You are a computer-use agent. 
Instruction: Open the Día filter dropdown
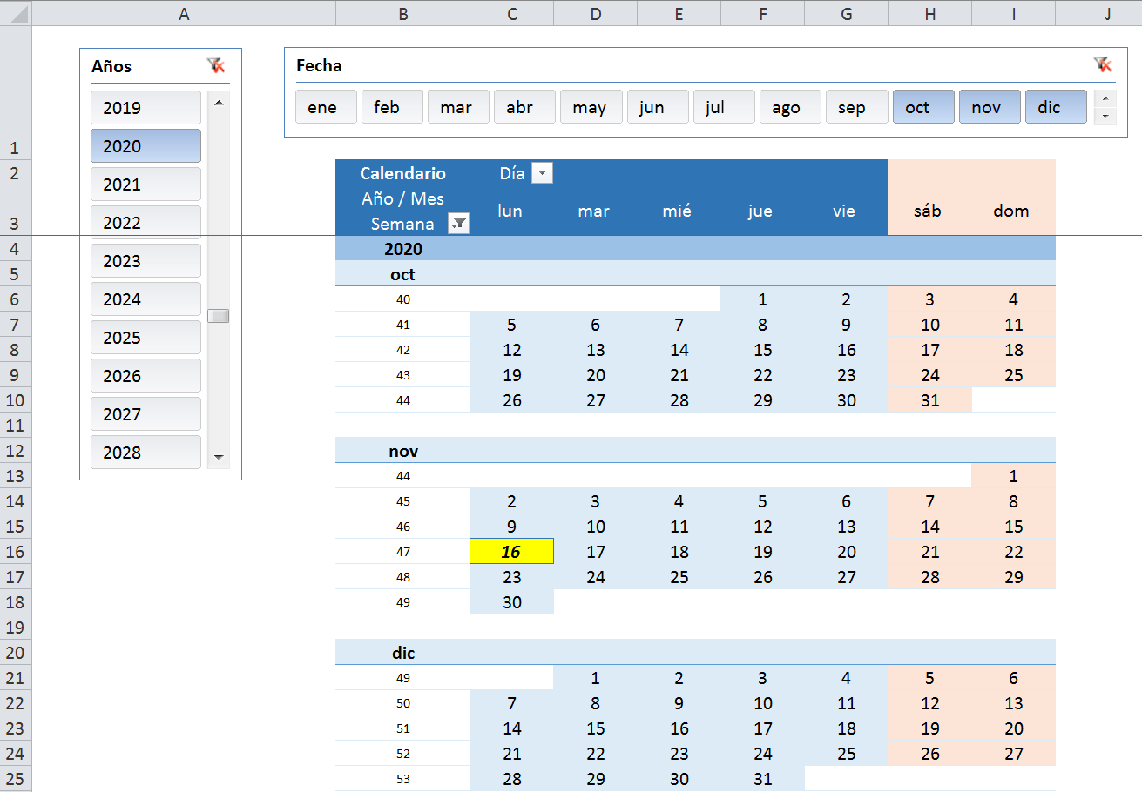tap(543, 173)
